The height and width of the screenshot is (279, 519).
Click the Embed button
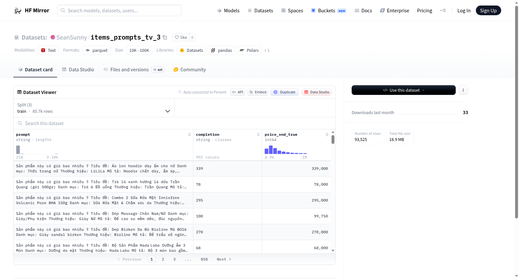click(258, 92)
